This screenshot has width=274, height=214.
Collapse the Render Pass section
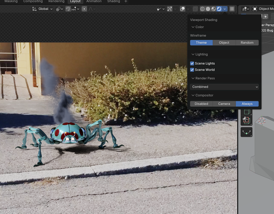pos(203,78)
